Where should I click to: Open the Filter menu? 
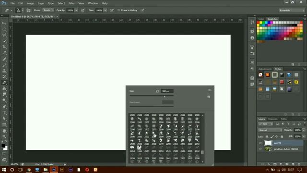[x=71, y=3]
